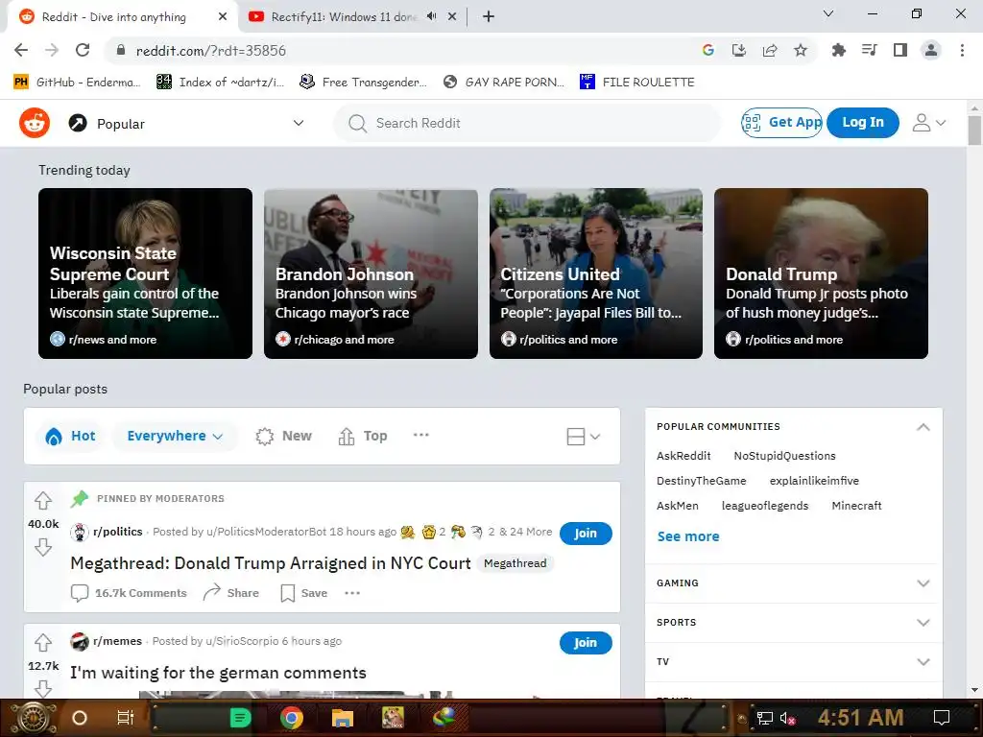Save the Trump Megathread post
Viewport: 983px width, 737px height.
point(304,593)
